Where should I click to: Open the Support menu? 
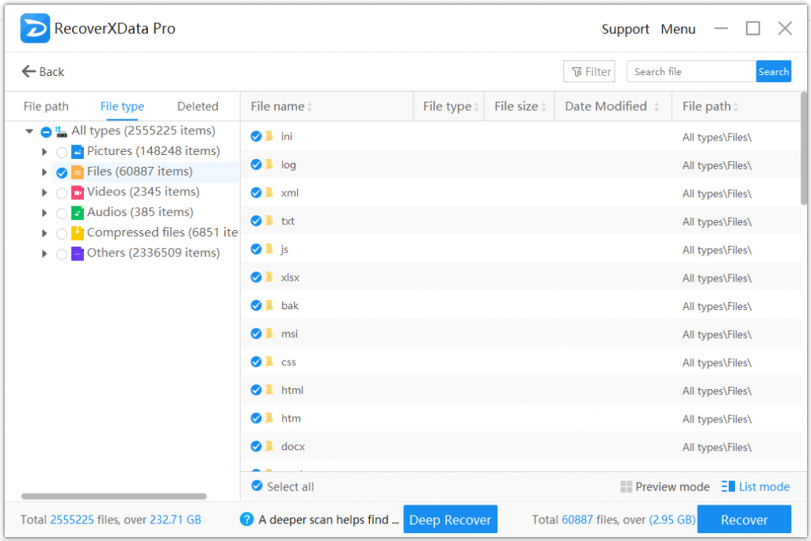[x=625, y=29]
